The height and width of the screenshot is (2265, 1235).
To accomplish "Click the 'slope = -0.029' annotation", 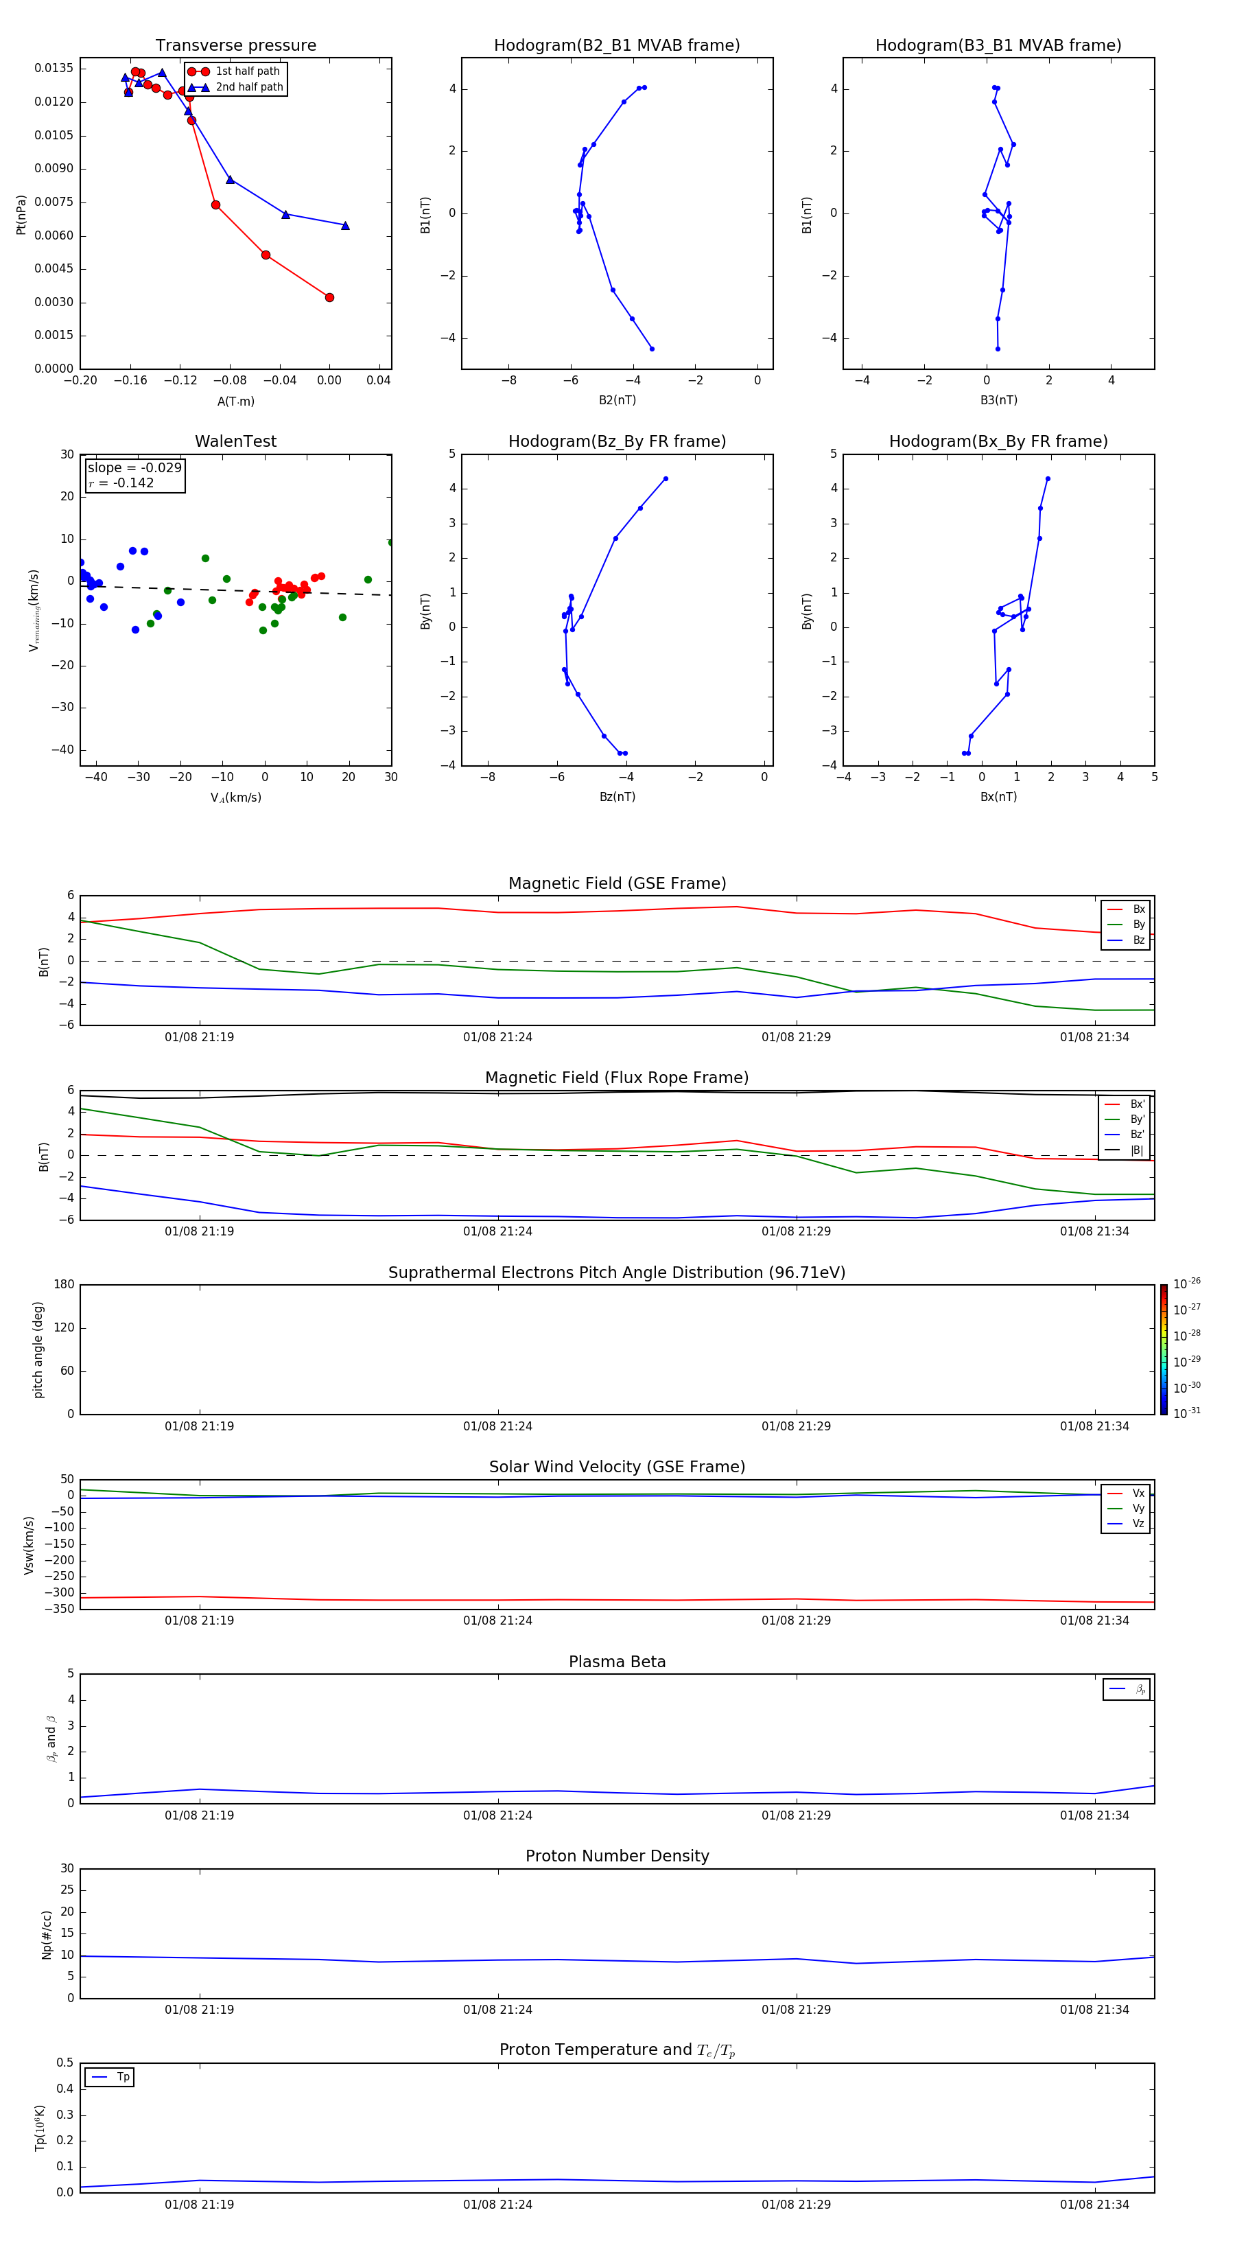I will pos(134,468).
